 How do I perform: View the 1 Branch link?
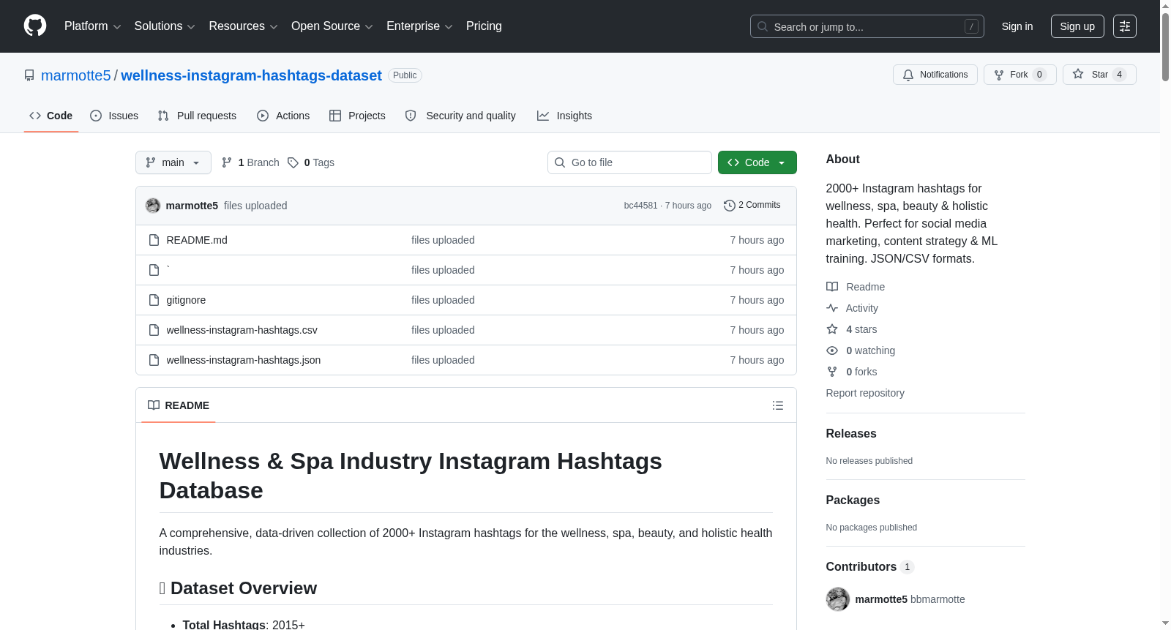click(250, 162)
